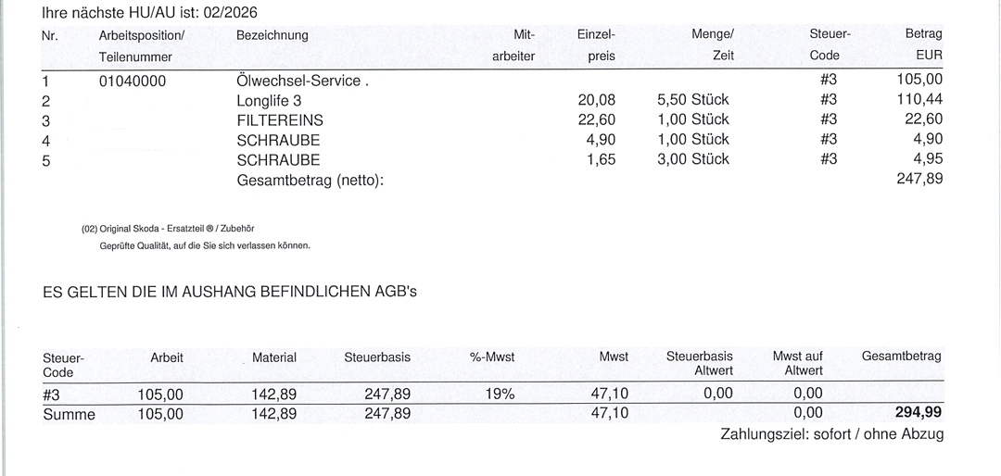This screenshot has width=1001, height=476.
Task: Click the Bezeichnung column header
Action: (x=272, y=35)
